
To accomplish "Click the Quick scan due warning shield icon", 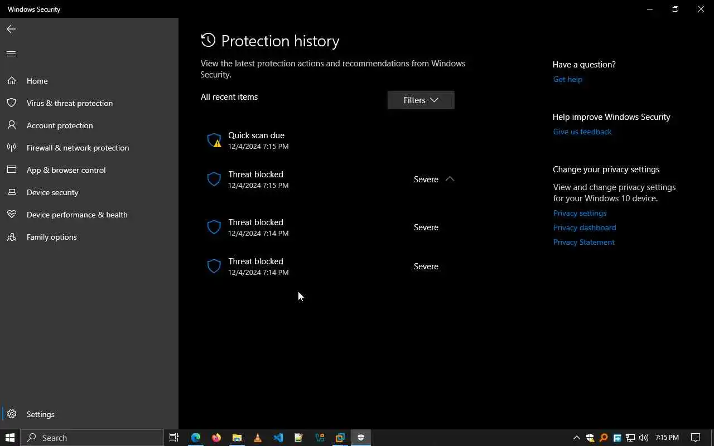I will click(214, 140).
